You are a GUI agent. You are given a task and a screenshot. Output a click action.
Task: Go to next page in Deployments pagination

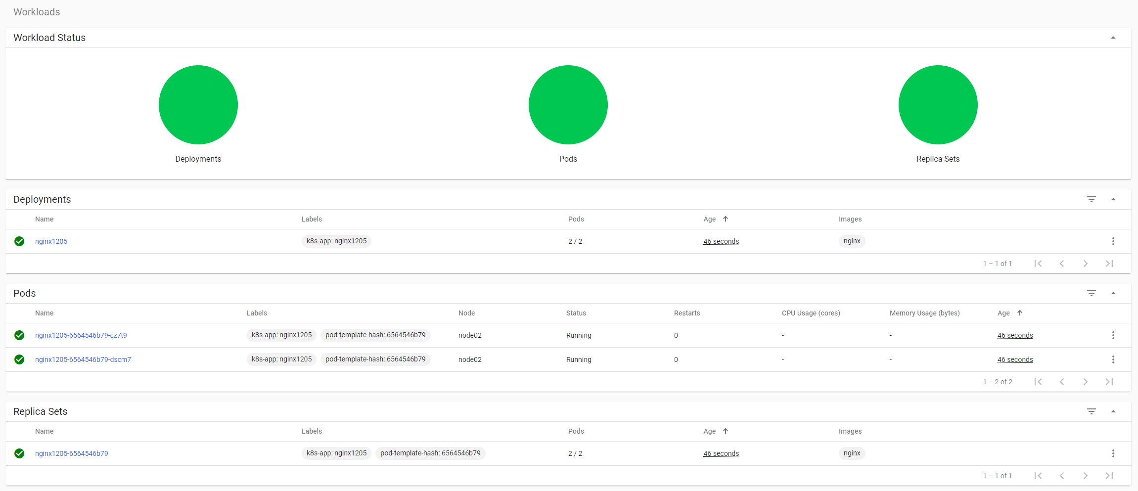point(1086,264)
